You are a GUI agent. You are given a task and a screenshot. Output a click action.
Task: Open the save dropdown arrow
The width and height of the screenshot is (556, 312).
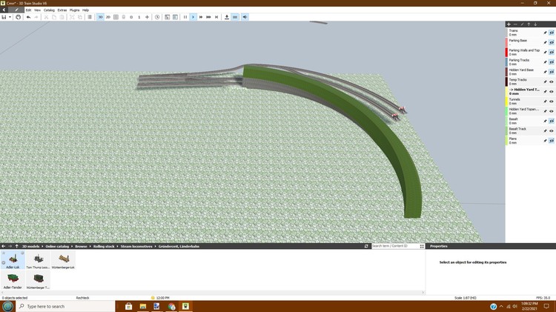point(10,17)
